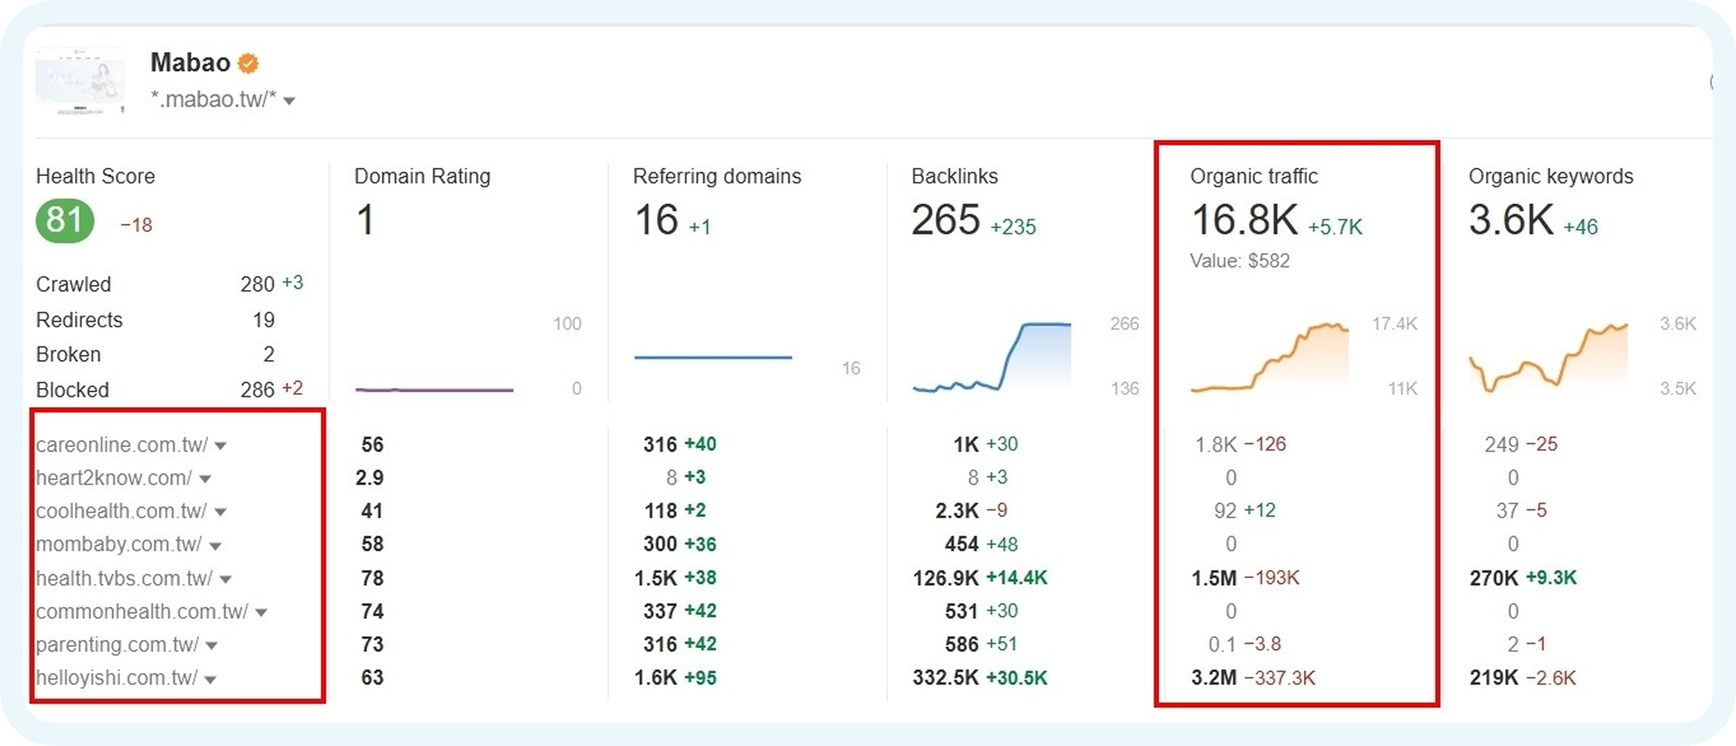The image size is (1736, 746).
Task: Expand the parenting.com.tw/ dropdown arrow
Action: click(212, 646)
